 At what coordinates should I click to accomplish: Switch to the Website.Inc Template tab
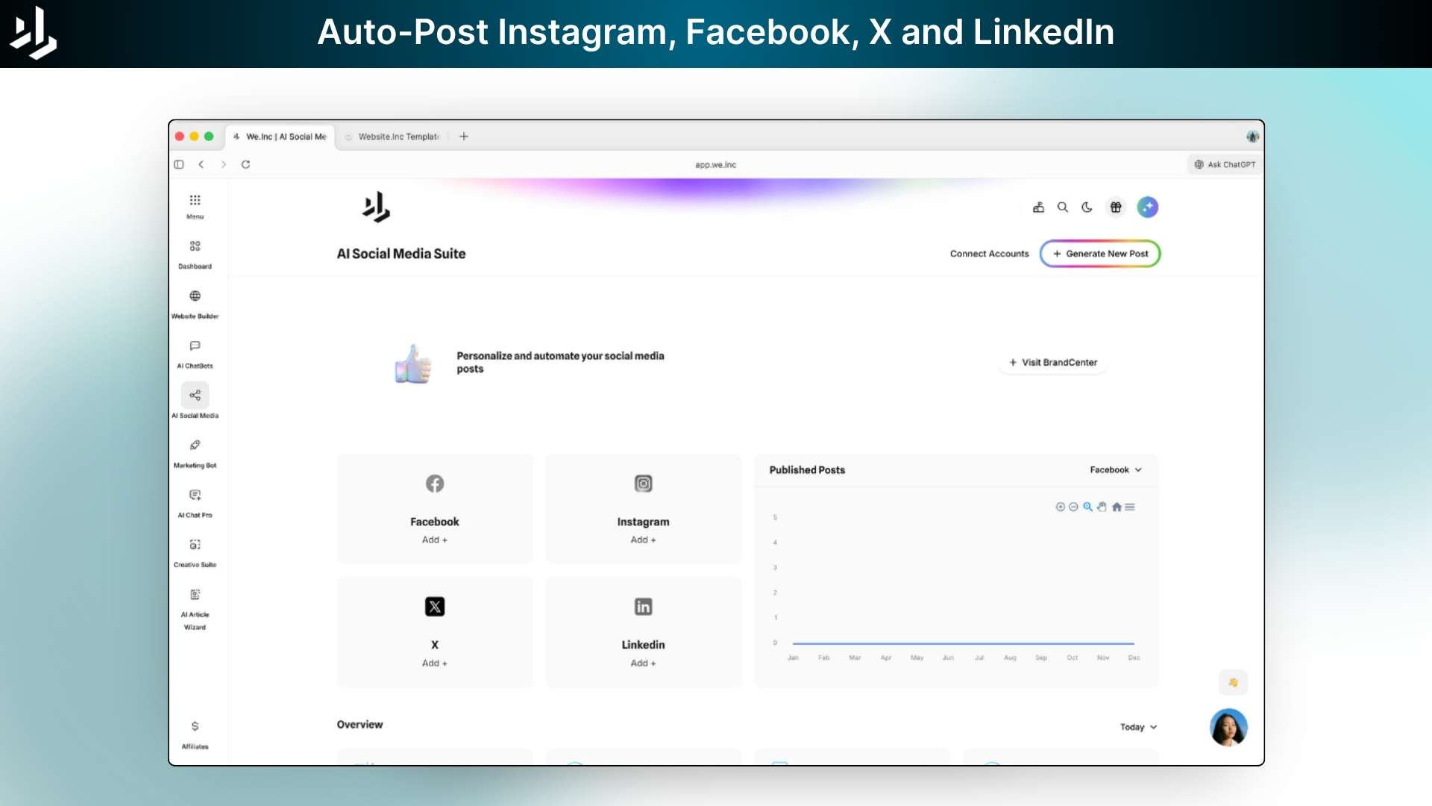pyautogui.click(x=398, y=137)
